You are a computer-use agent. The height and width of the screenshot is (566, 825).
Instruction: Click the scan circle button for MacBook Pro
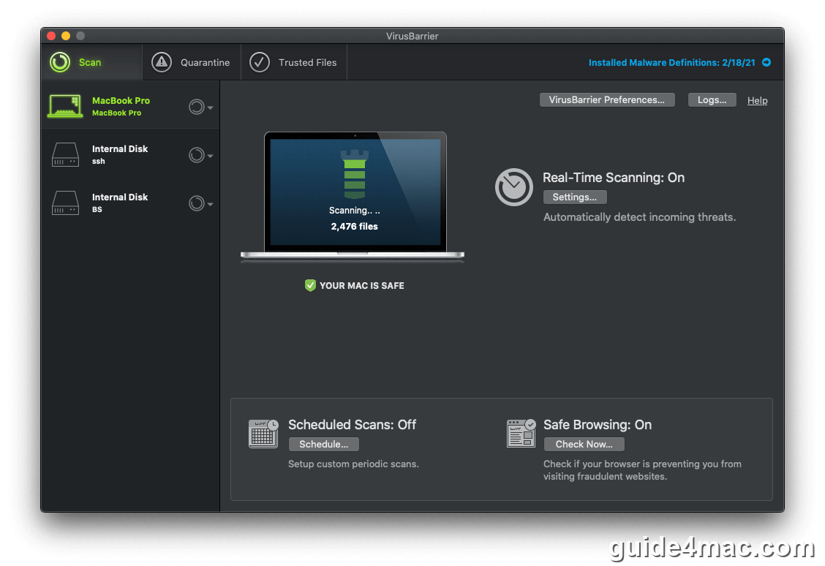(196, 107)
